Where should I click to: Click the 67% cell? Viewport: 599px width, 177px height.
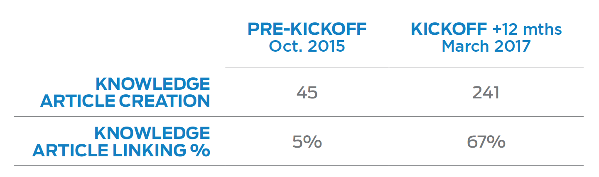point(486,142)
